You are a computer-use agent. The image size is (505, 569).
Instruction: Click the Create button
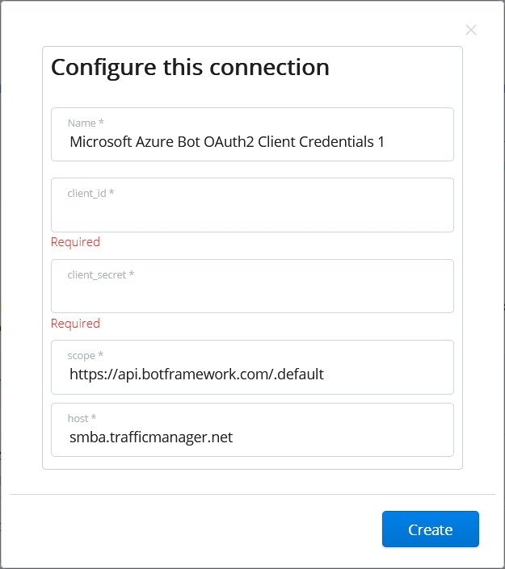(430, 529)
